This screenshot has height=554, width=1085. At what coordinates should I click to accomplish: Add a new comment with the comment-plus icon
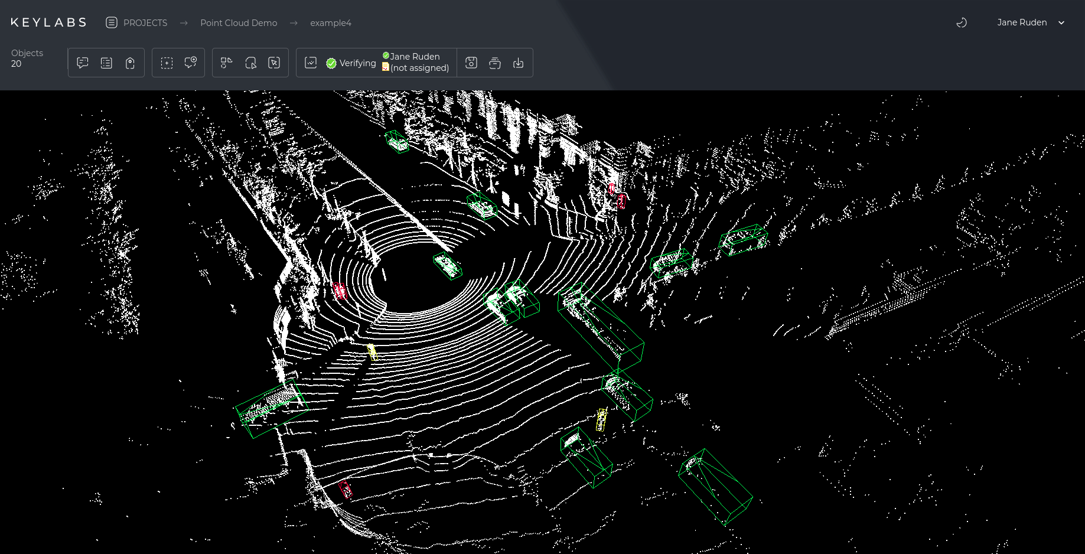pos(190,63)
